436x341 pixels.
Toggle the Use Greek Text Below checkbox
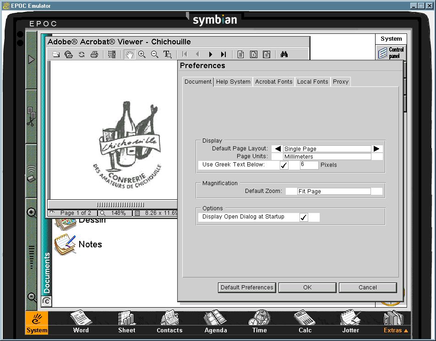coord(284,165)
